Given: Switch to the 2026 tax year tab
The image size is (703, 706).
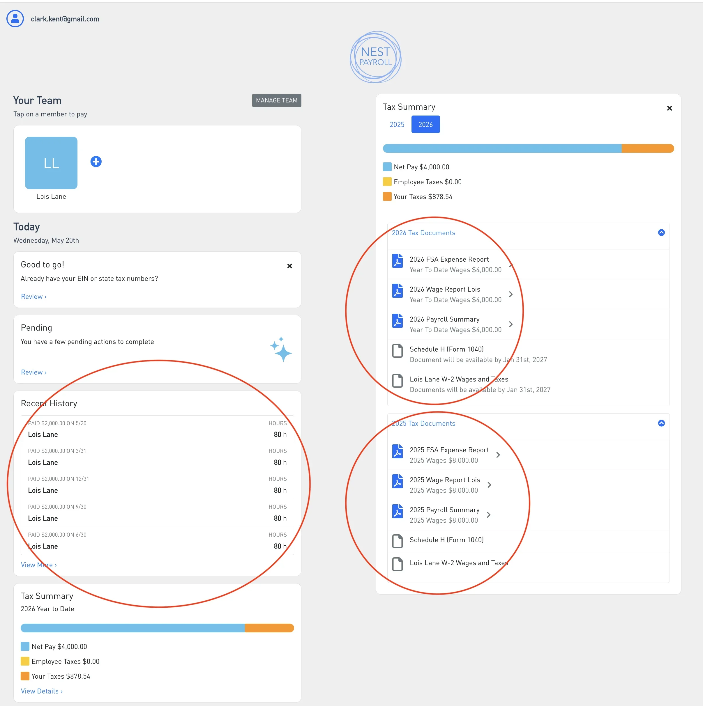Looking at the screenshot, I should click(425, 125).
